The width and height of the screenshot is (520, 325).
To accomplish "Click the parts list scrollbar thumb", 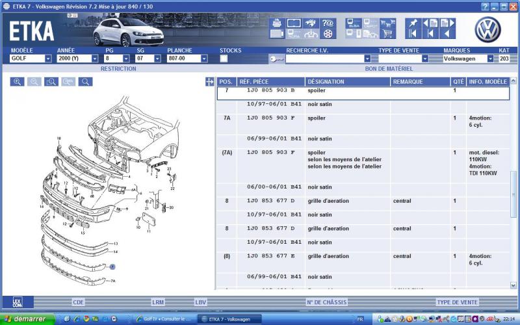I will 513,194.
